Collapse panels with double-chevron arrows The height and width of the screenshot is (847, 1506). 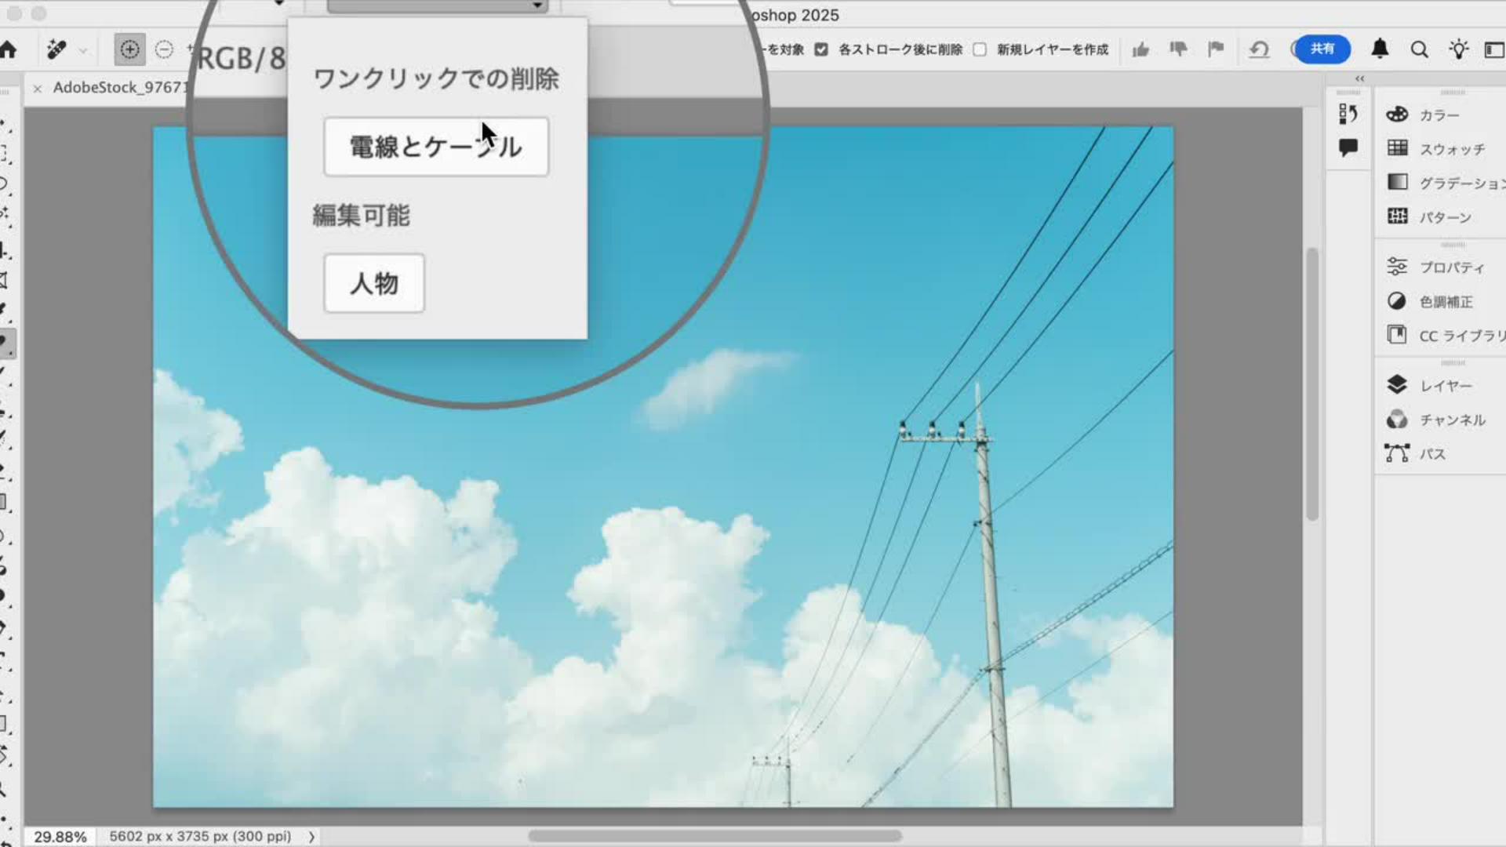tap(1359, 78)
